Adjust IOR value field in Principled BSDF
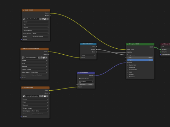This screenshot has width=170, height=127. click(140, 58)
